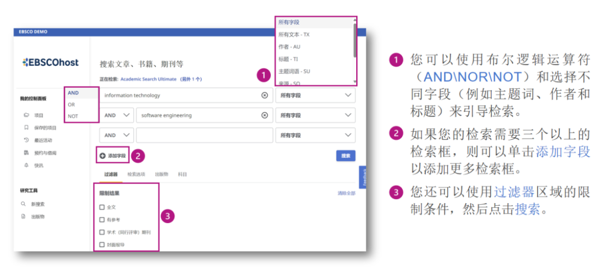Open field dropdown for the empty third row
The image size is (603, 271).
point(315,135)
